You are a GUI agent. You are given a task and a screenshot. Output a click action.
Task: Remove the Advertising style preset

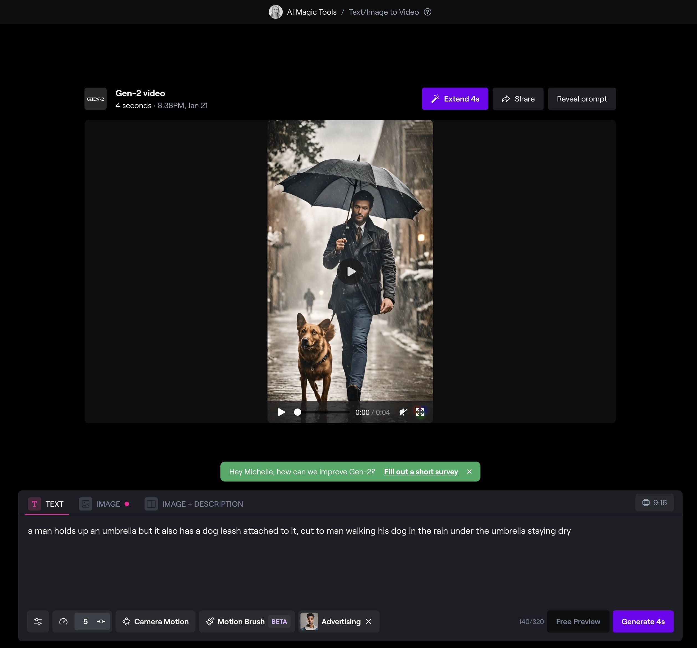pyautogui.click(x=369, y=621)
